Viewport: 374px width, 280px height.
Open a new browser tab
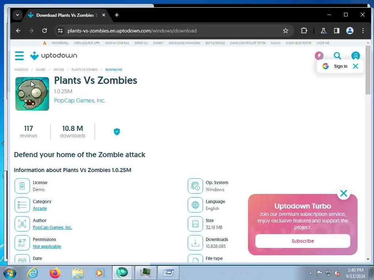117,15
